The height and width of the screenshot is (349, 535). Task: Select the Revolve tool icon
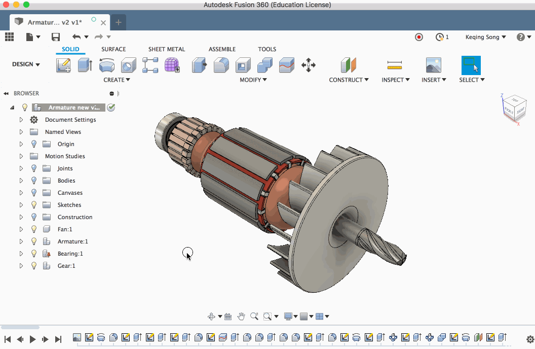point(106,65)
